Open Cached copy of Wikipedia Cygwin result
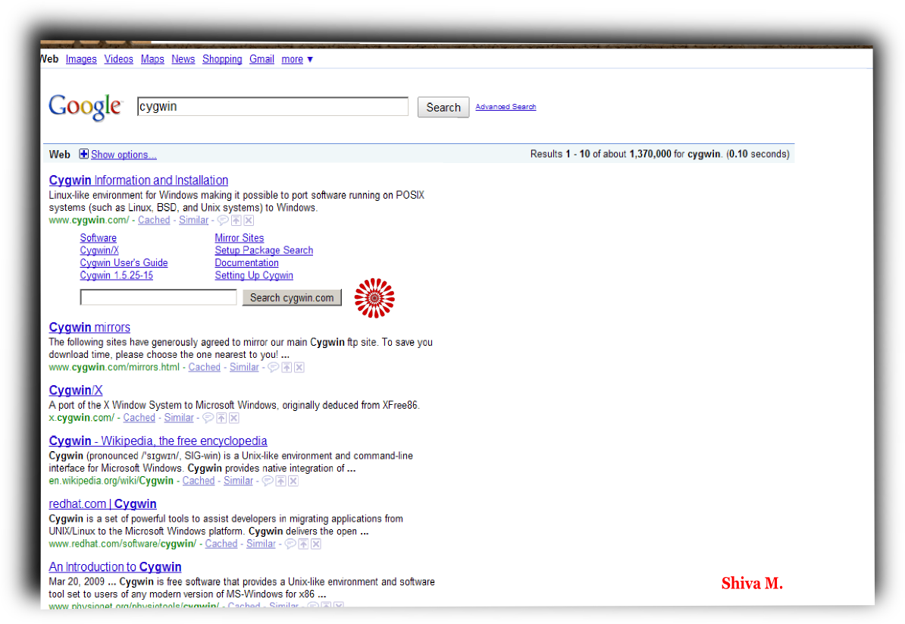 point(199,481)
